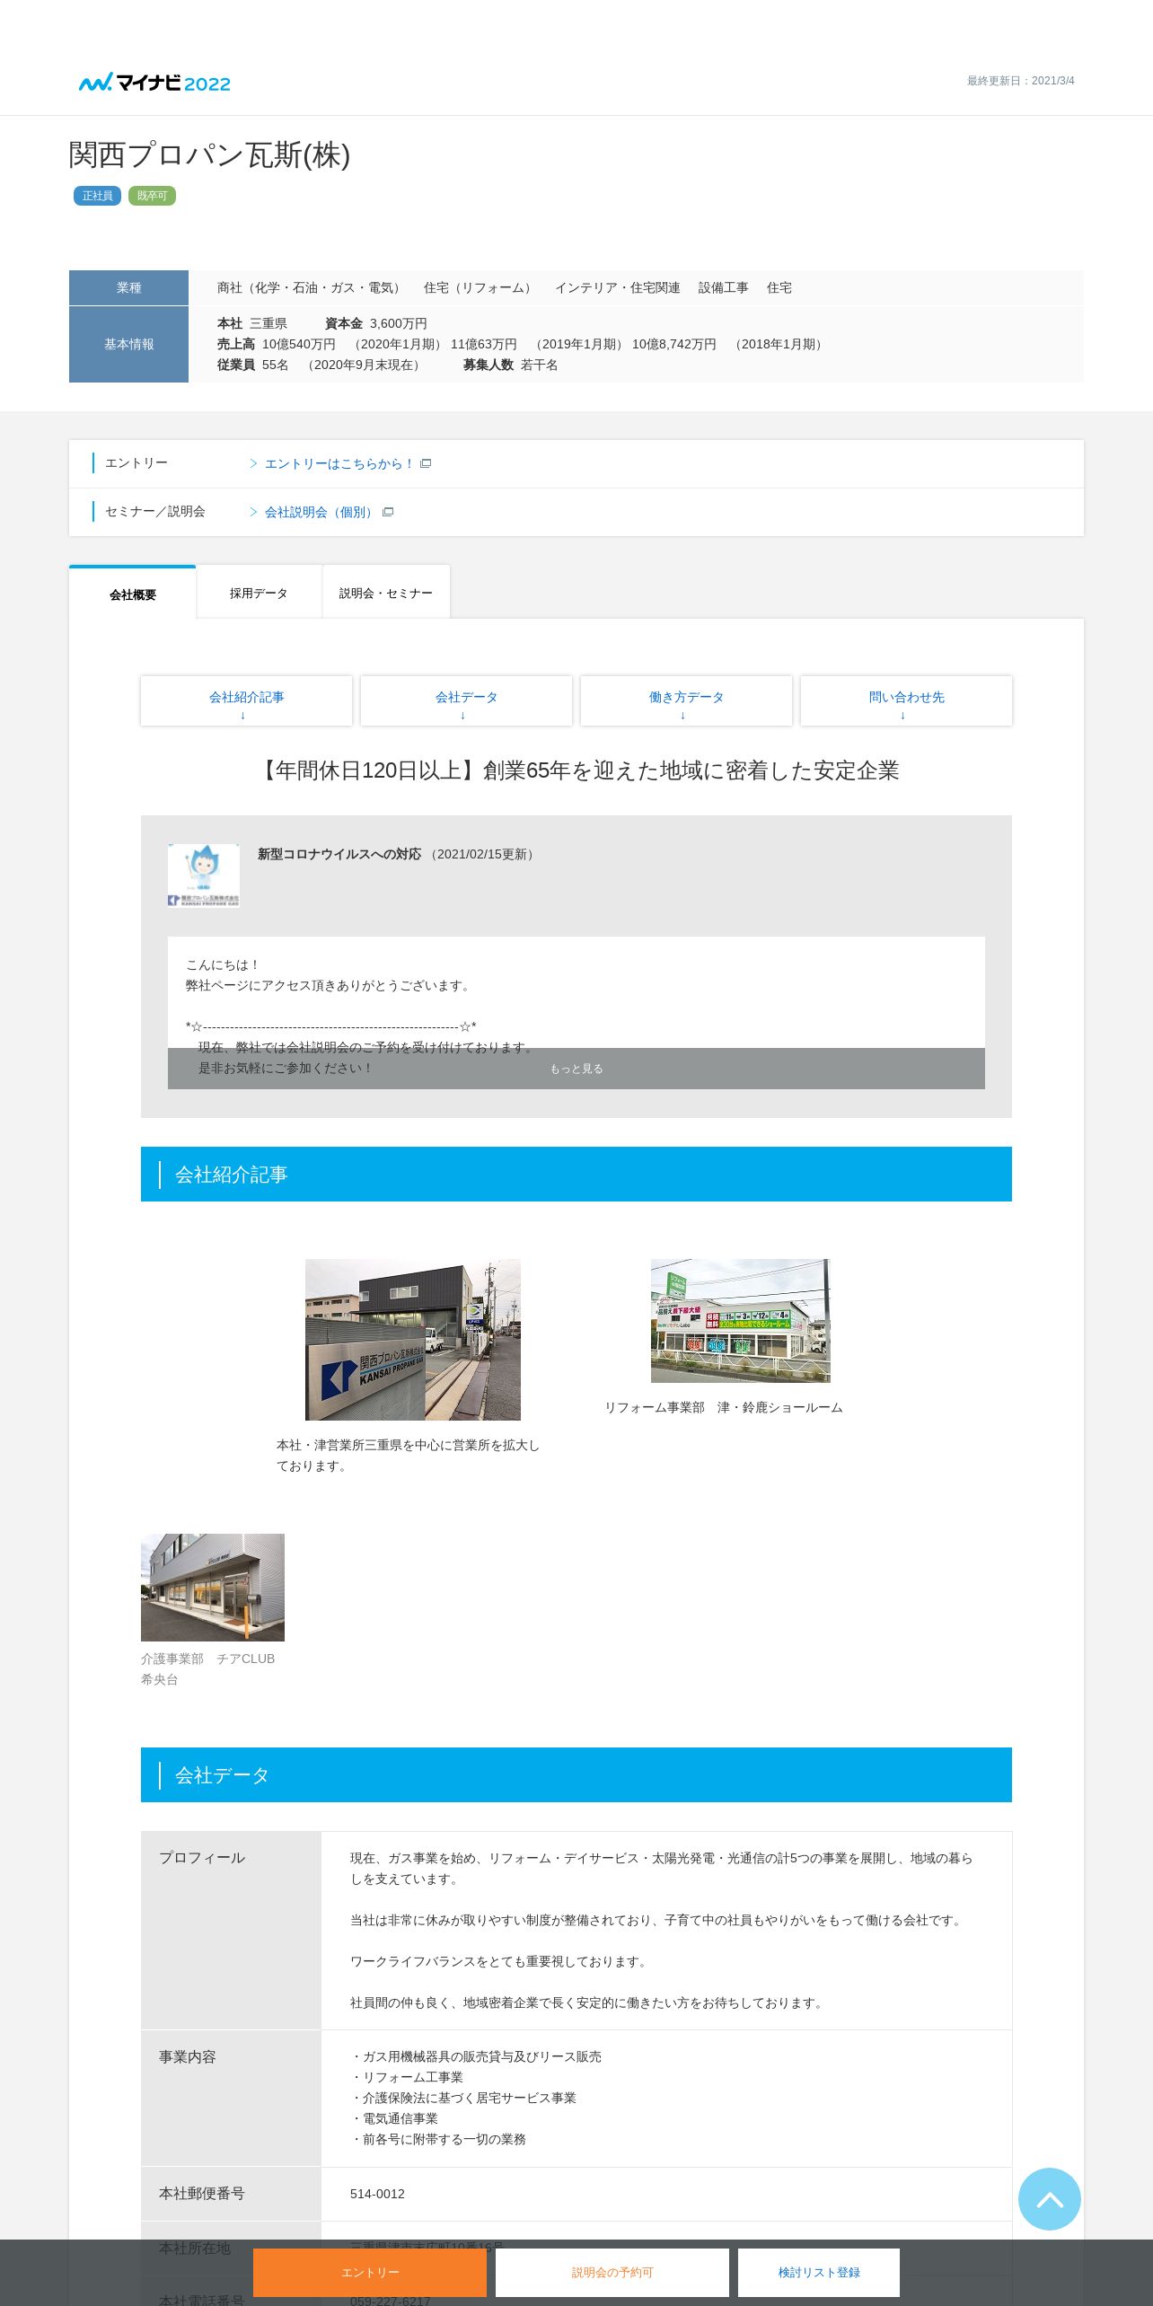Switch to the 説明会・セミナー tab
Image resolution: width=1153 pixels, height=2306 pixels.
click(386, 593)
